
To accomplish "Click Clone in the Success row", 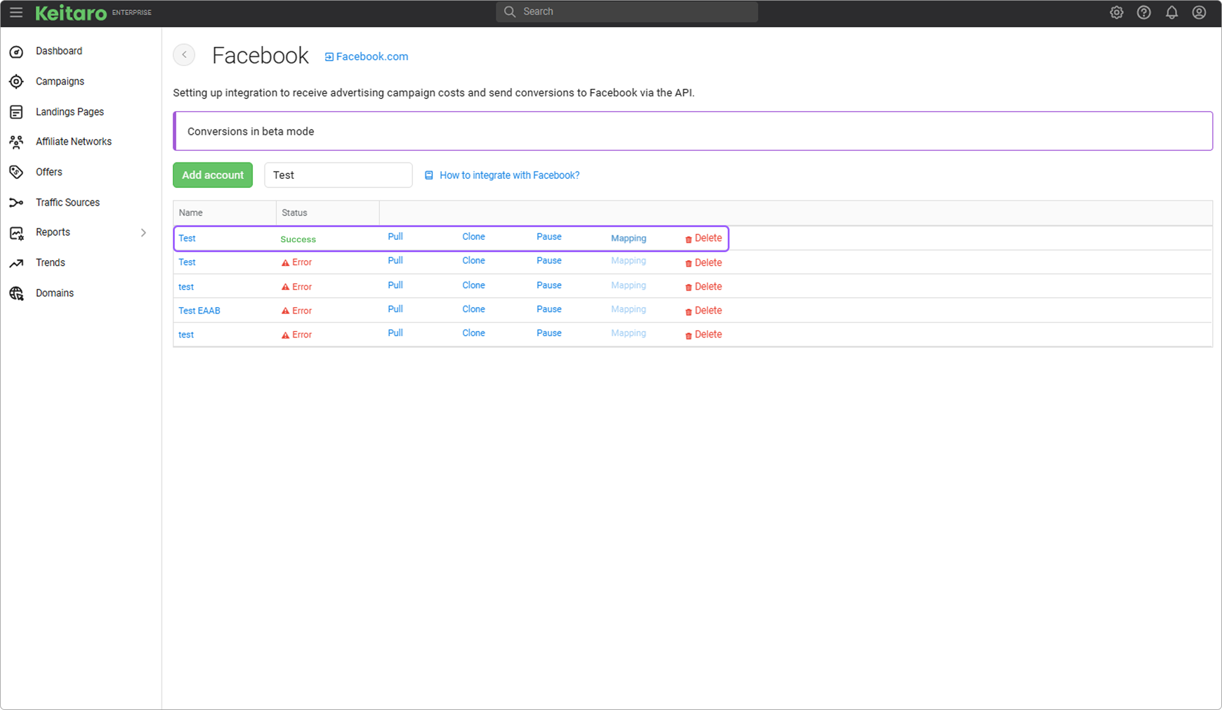I will click(x=474, y=237).
